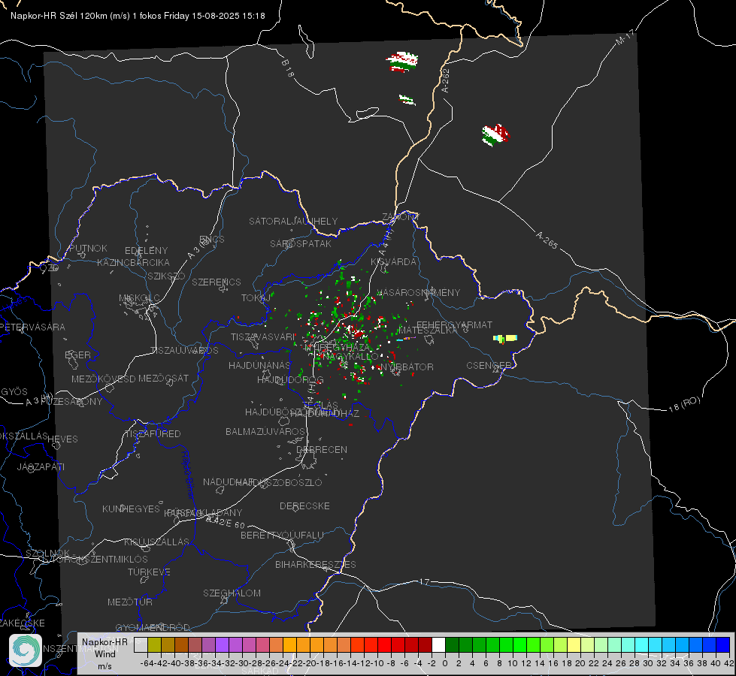Click the BERETTYÓÚJFALU label

282,535
